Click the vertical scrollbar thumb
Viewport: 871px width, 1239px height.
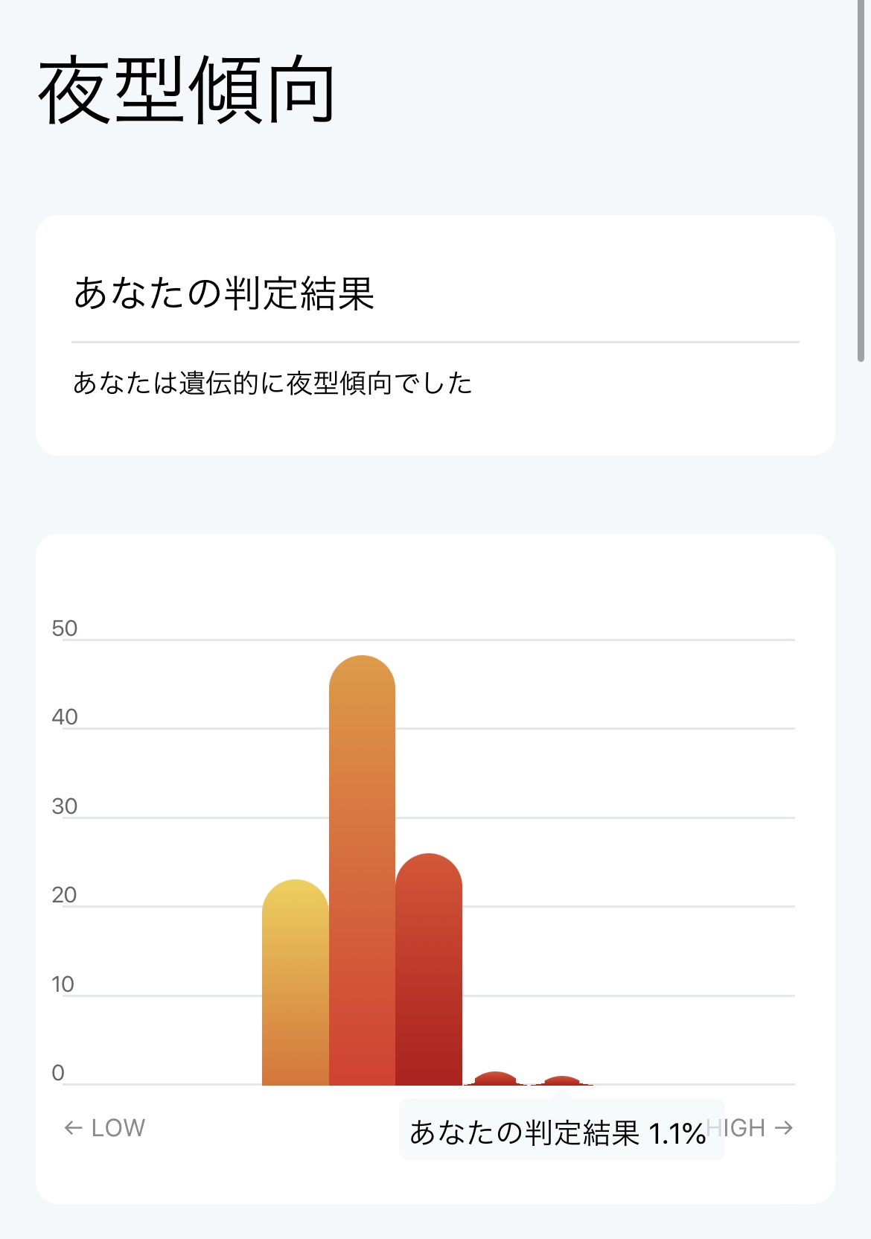tap(861, 179)
